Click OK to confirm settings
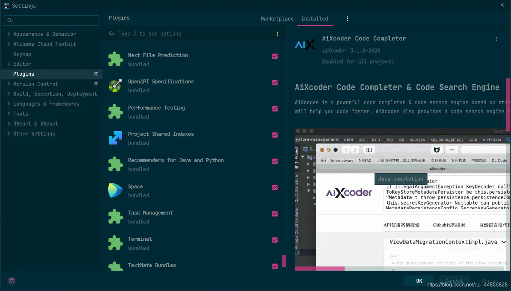The height and width of the screenshot is (291, 511). point(419,281)
